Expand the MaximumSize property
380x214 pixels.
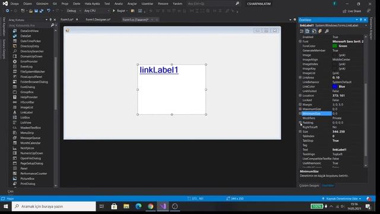pyautogui.click(x=300, y=109)
